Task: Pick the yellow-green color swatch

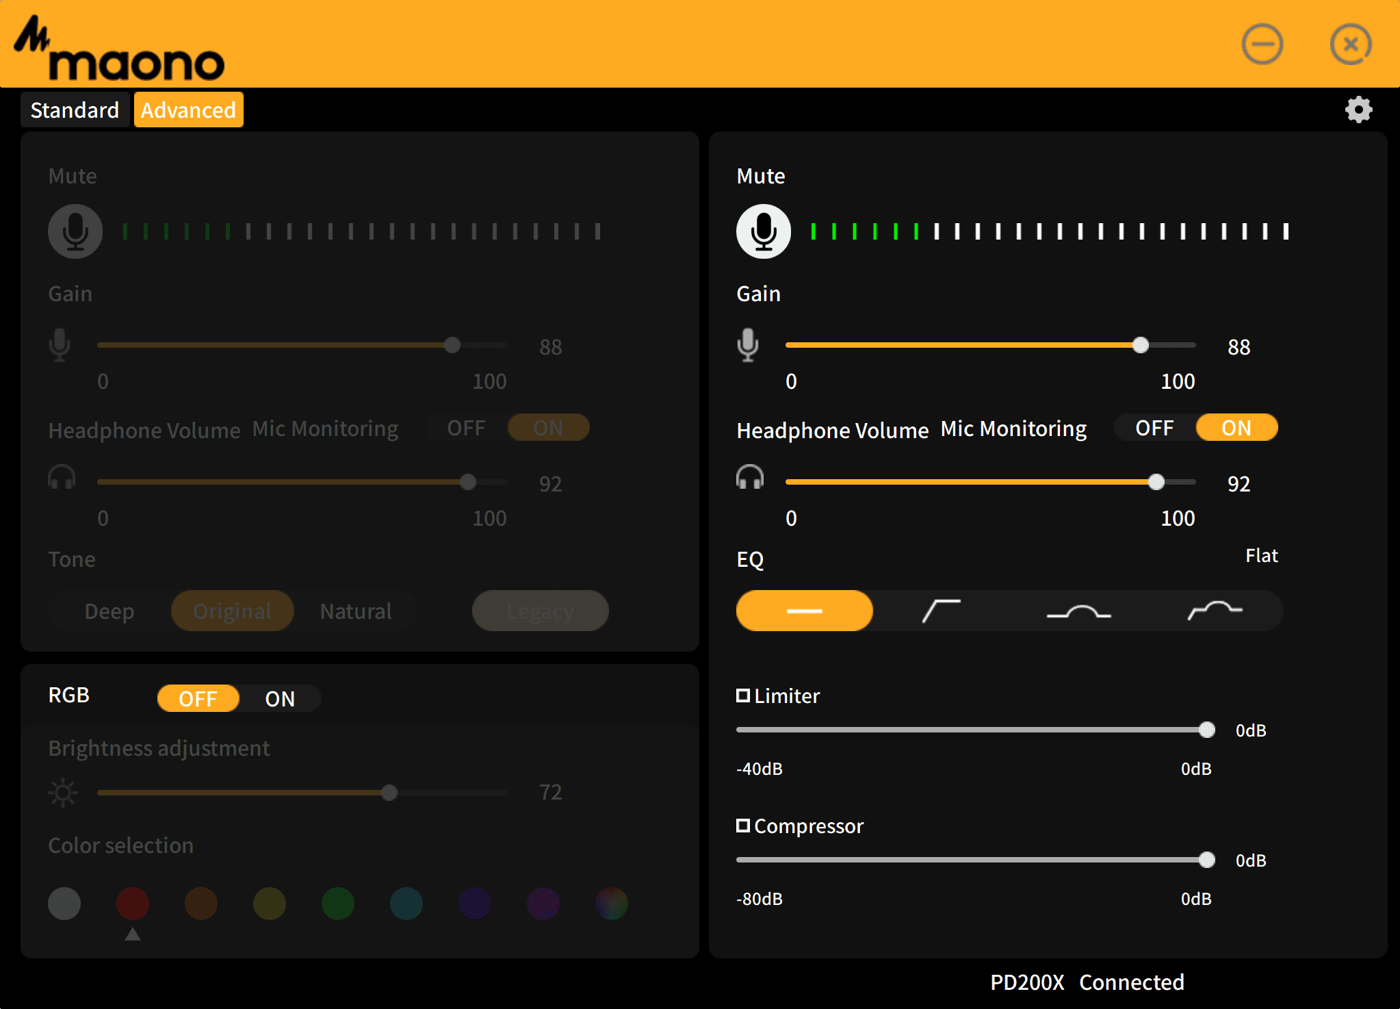Action: [270, 904]
